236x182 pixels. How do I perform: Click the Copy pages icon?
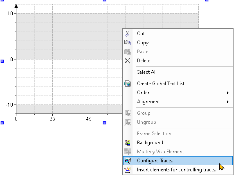pyautogui.click(x=127, y=43)
